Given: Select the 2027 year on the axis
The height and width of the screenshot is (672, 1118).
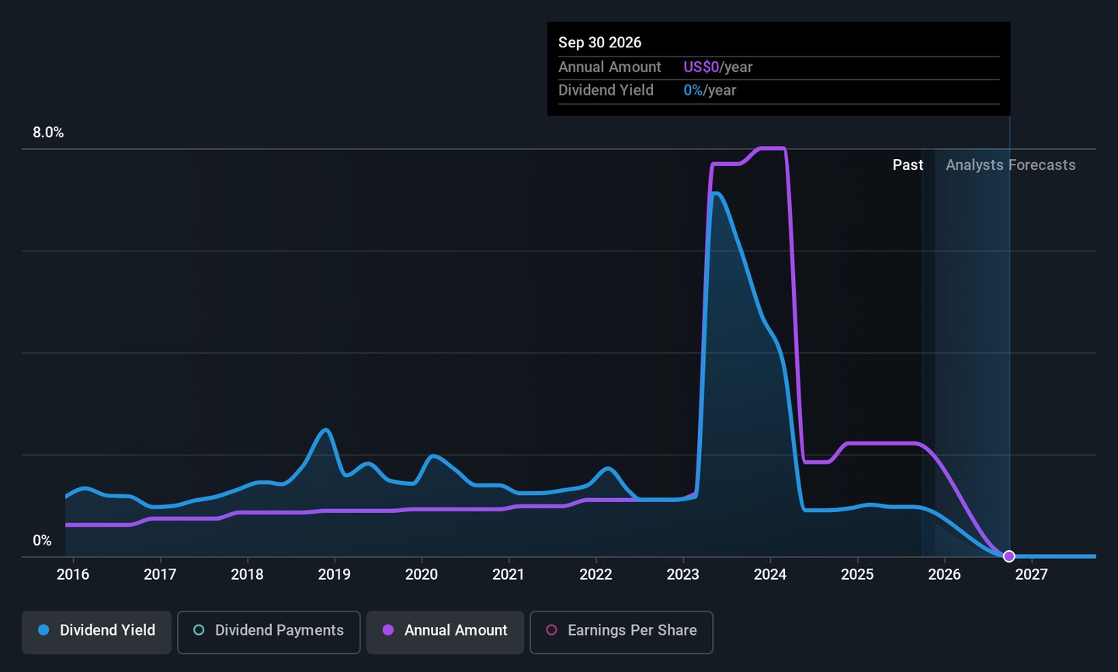Looking at the screenshot, I should click(x=1032, y=574).
